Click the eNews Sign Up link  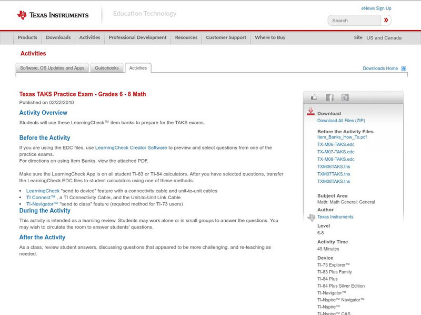pyautogui.click(x=376, y=8)
